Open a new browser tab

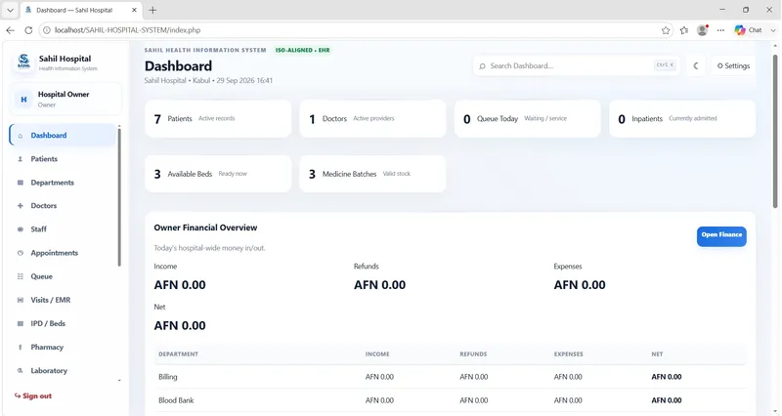[x=152, y=10]
